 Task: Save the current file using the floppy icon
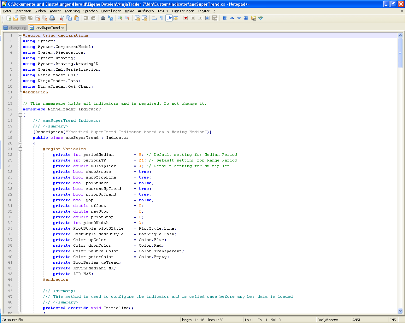pyautogui.click(x=23, y=18)
